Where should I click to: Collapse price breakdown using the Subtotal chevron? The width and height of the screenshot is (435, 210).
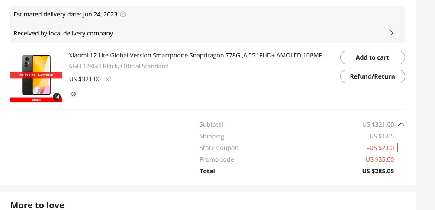401,124
